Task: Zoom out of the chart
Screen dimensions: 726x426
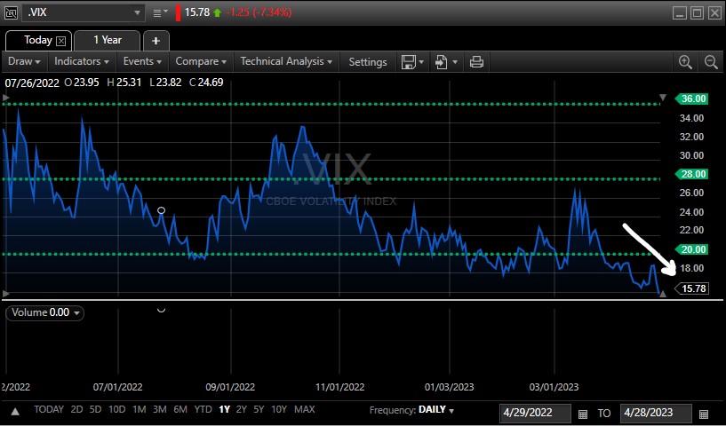Action: [711, 61]
